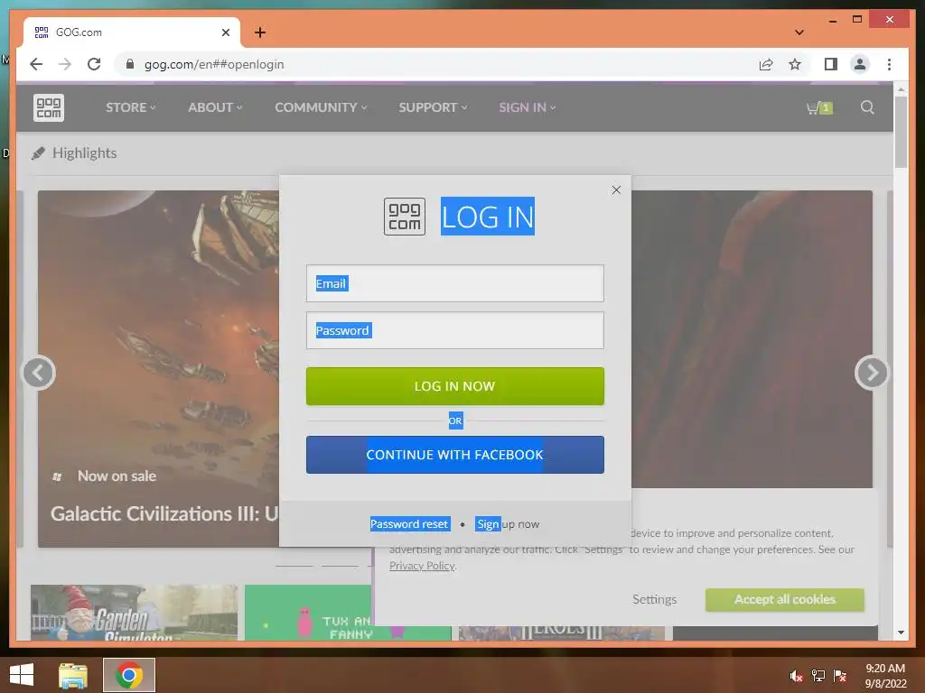Screen dimensions: 925x693
Task: Reload the page
Action: [x=94, y=64]
